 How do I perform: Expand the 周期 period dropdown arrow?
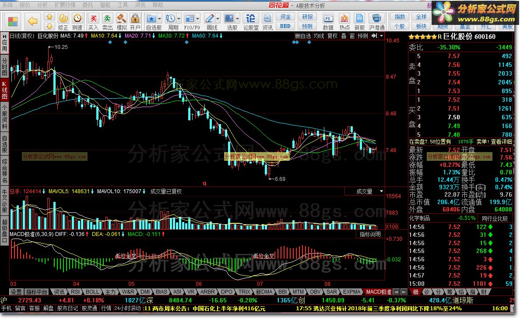(x=179, y=18)
